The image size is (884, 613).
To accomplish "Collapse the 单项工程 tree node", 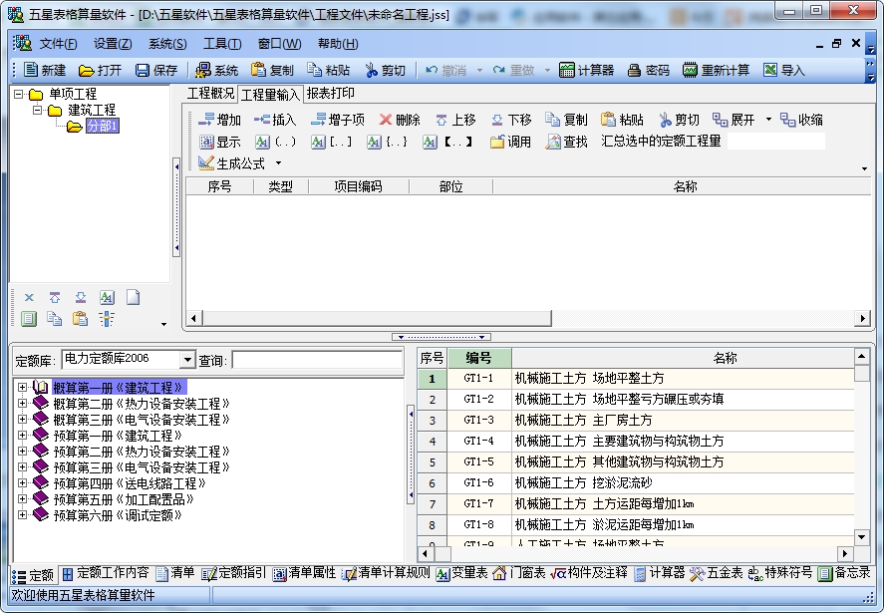I will pyautogui.click(x=19, y=94).
